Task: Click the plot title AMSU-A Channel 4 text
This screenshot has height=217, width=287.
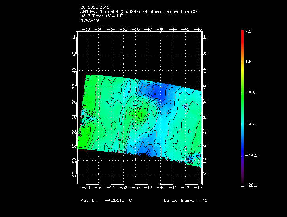Action: click(x=138, y=12)
